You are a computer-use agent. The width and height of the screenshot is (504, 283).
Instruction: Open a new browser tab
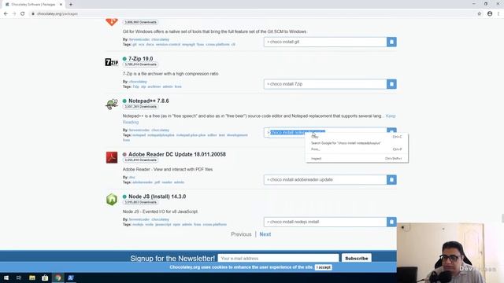[71, 5]
